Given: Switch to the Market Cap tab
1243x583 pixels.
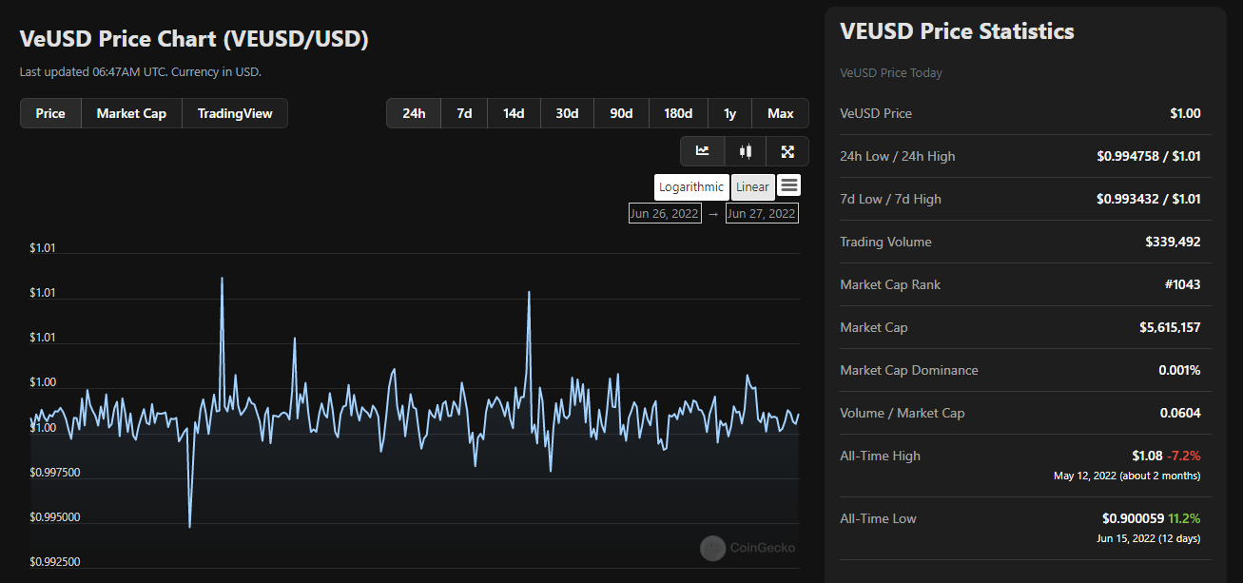Looking at the screenshot, I should [x=131, y=113].
